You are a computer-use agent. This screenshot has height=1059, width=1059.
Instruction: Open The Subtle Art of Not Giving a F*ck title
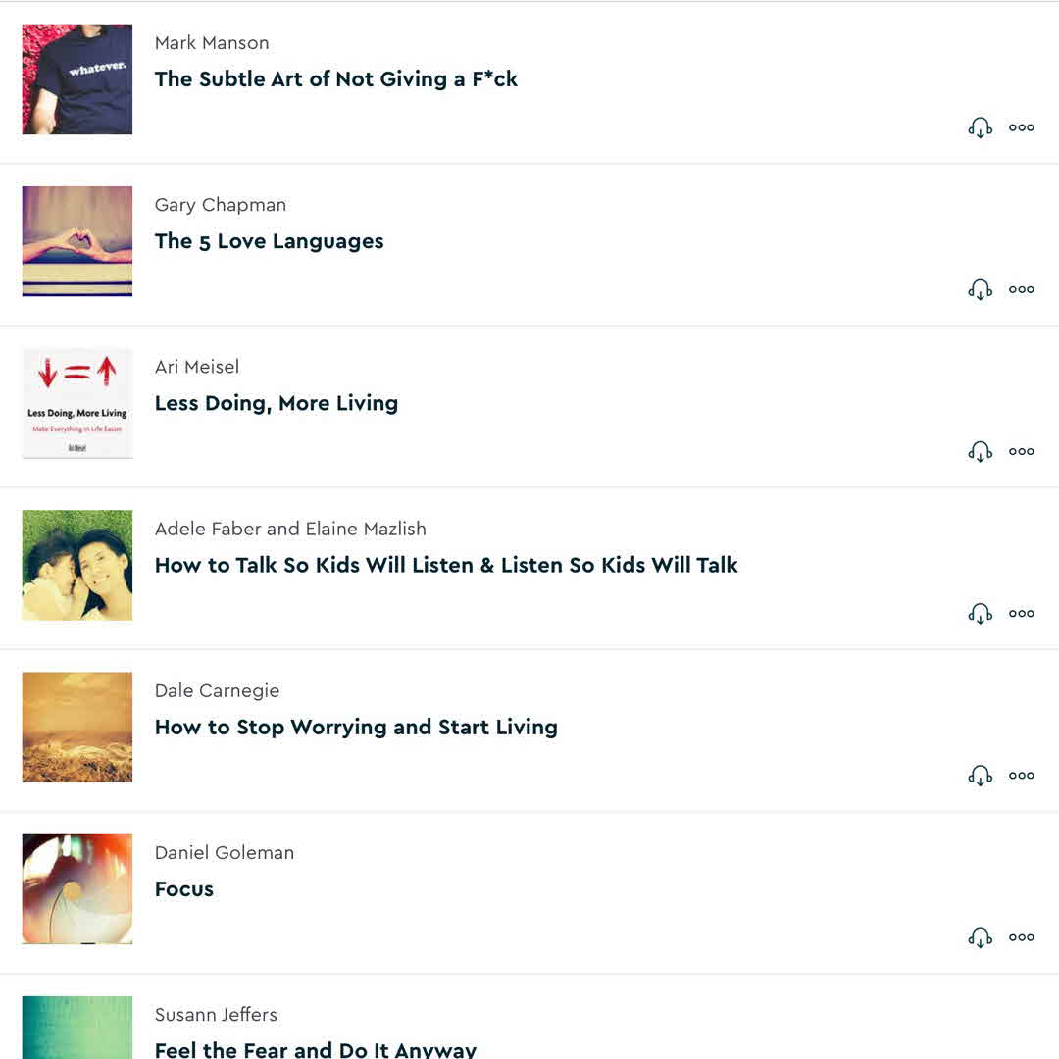336,79
